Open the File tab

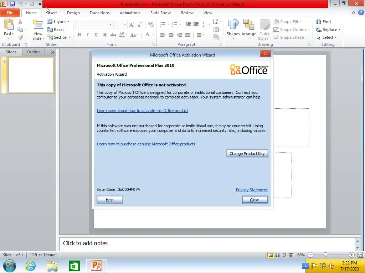(10, 13)
